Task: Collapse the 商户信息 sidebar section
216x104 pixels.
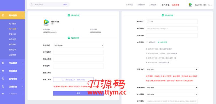Action: pyautogui.click(x=22, y=15)
